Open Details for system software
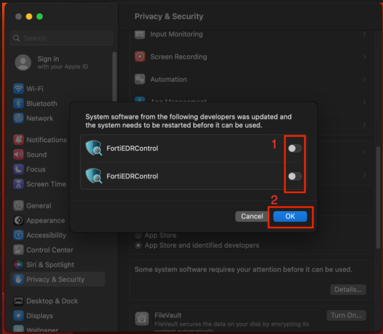 tap(348, 290)
